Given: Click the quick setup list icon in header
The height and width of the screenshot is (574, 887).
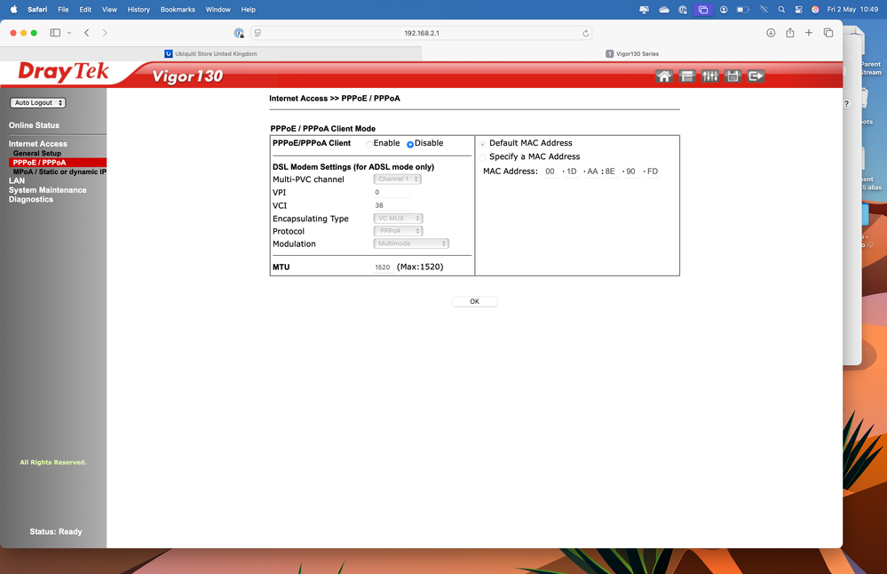Looking at the screenshot, I should [686, 76].
